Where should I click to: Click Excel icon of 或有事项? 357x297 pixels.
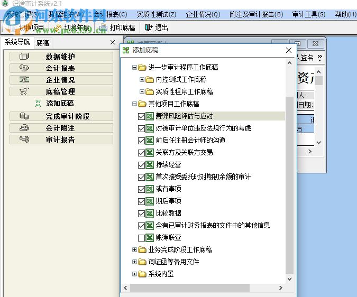coord(150,189)
